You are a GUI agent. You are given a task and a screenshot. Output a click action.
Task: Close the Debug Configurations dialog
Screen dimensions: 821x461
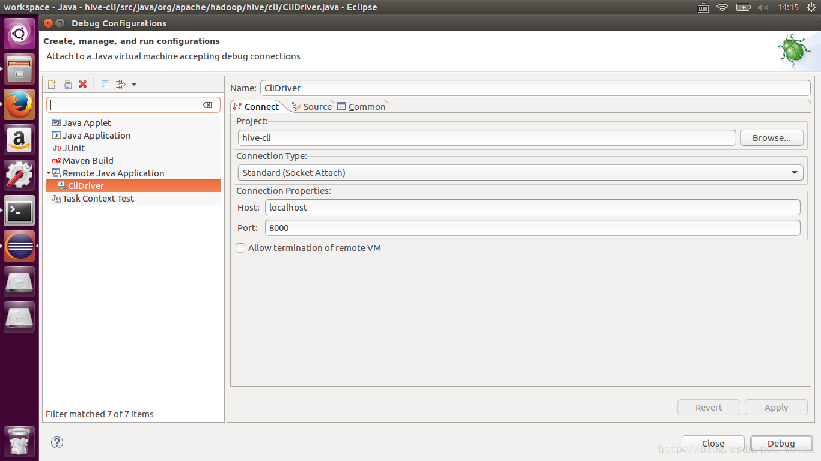[x=713, y=444]
